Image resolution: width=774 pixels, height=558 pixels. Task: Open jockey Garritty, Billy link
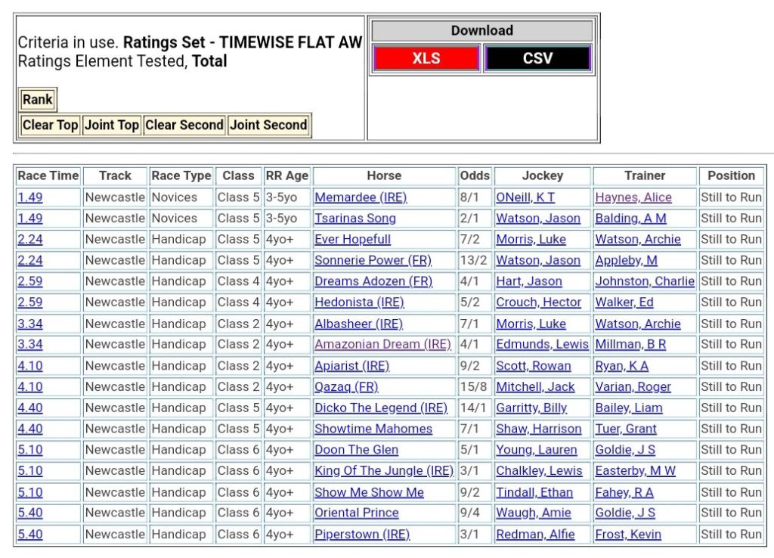[x=531, y=408]
